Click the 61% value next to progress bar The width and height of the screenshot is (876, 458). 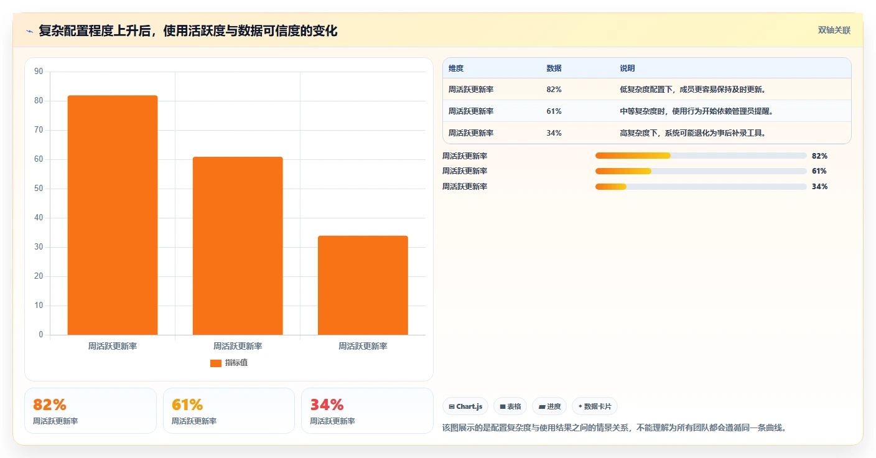819,171
